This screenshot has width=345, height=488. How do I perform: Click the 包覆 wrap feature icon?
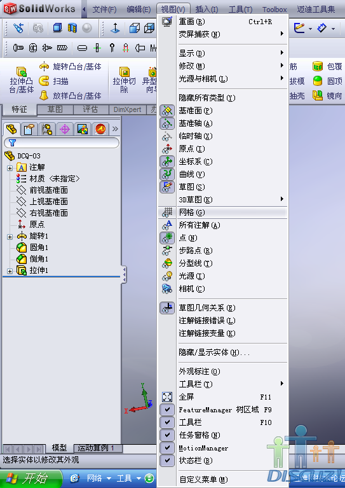click(x=317, y=66)
